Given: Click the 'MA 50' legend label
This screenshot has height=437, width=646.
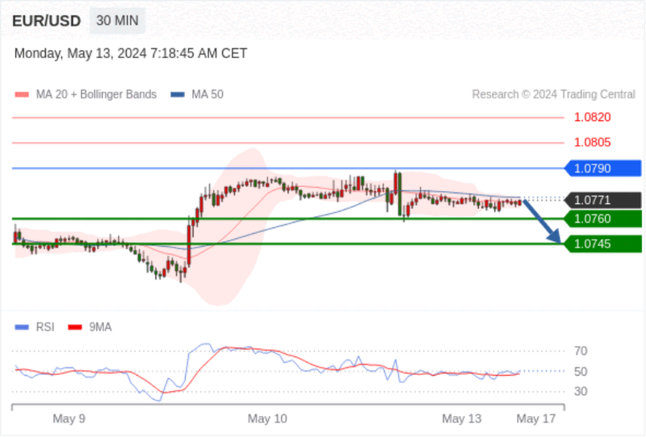Looking at the screenshot, I should coord(208,94).
